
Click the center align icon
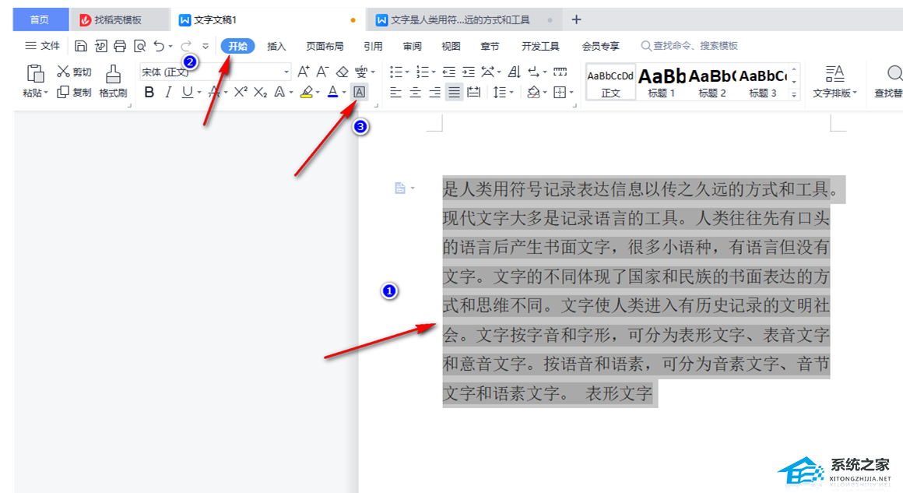tap(416, 92)
